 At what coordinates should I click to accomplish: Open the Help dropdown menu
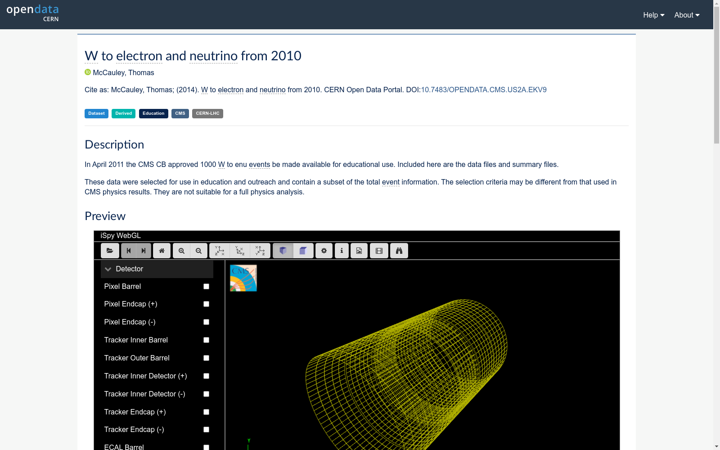click(654, 15)
